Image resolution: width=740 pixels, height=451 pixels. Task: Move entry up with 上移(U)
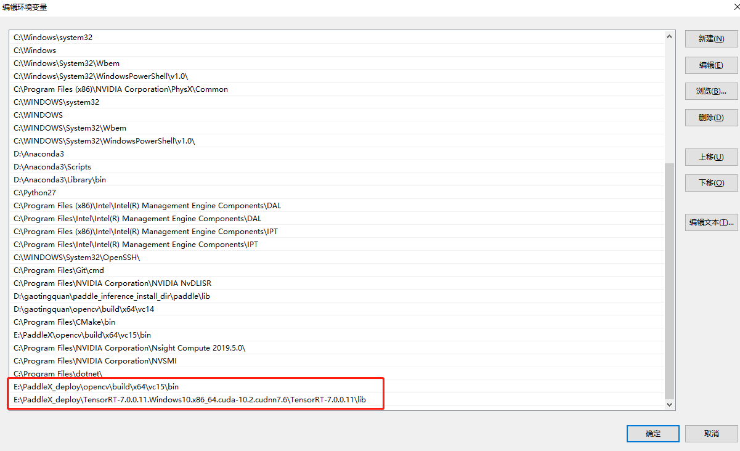pos(710,157)
